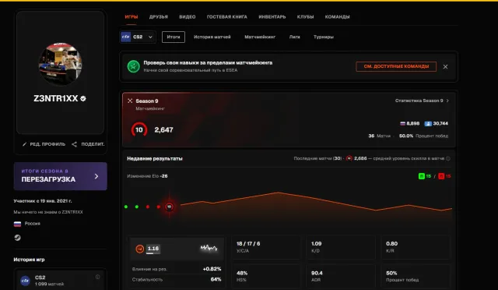Click profile avatar picture
This screenshot has width=498, height=290.
(x=61, y=64)
